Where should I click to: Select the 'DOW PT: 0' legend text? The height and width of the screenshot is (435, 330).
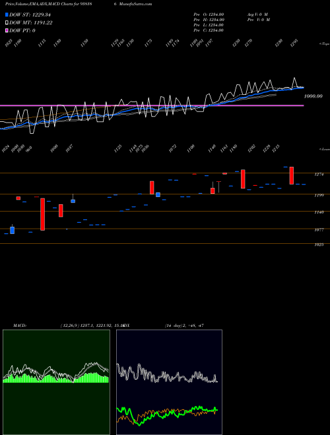22,30
